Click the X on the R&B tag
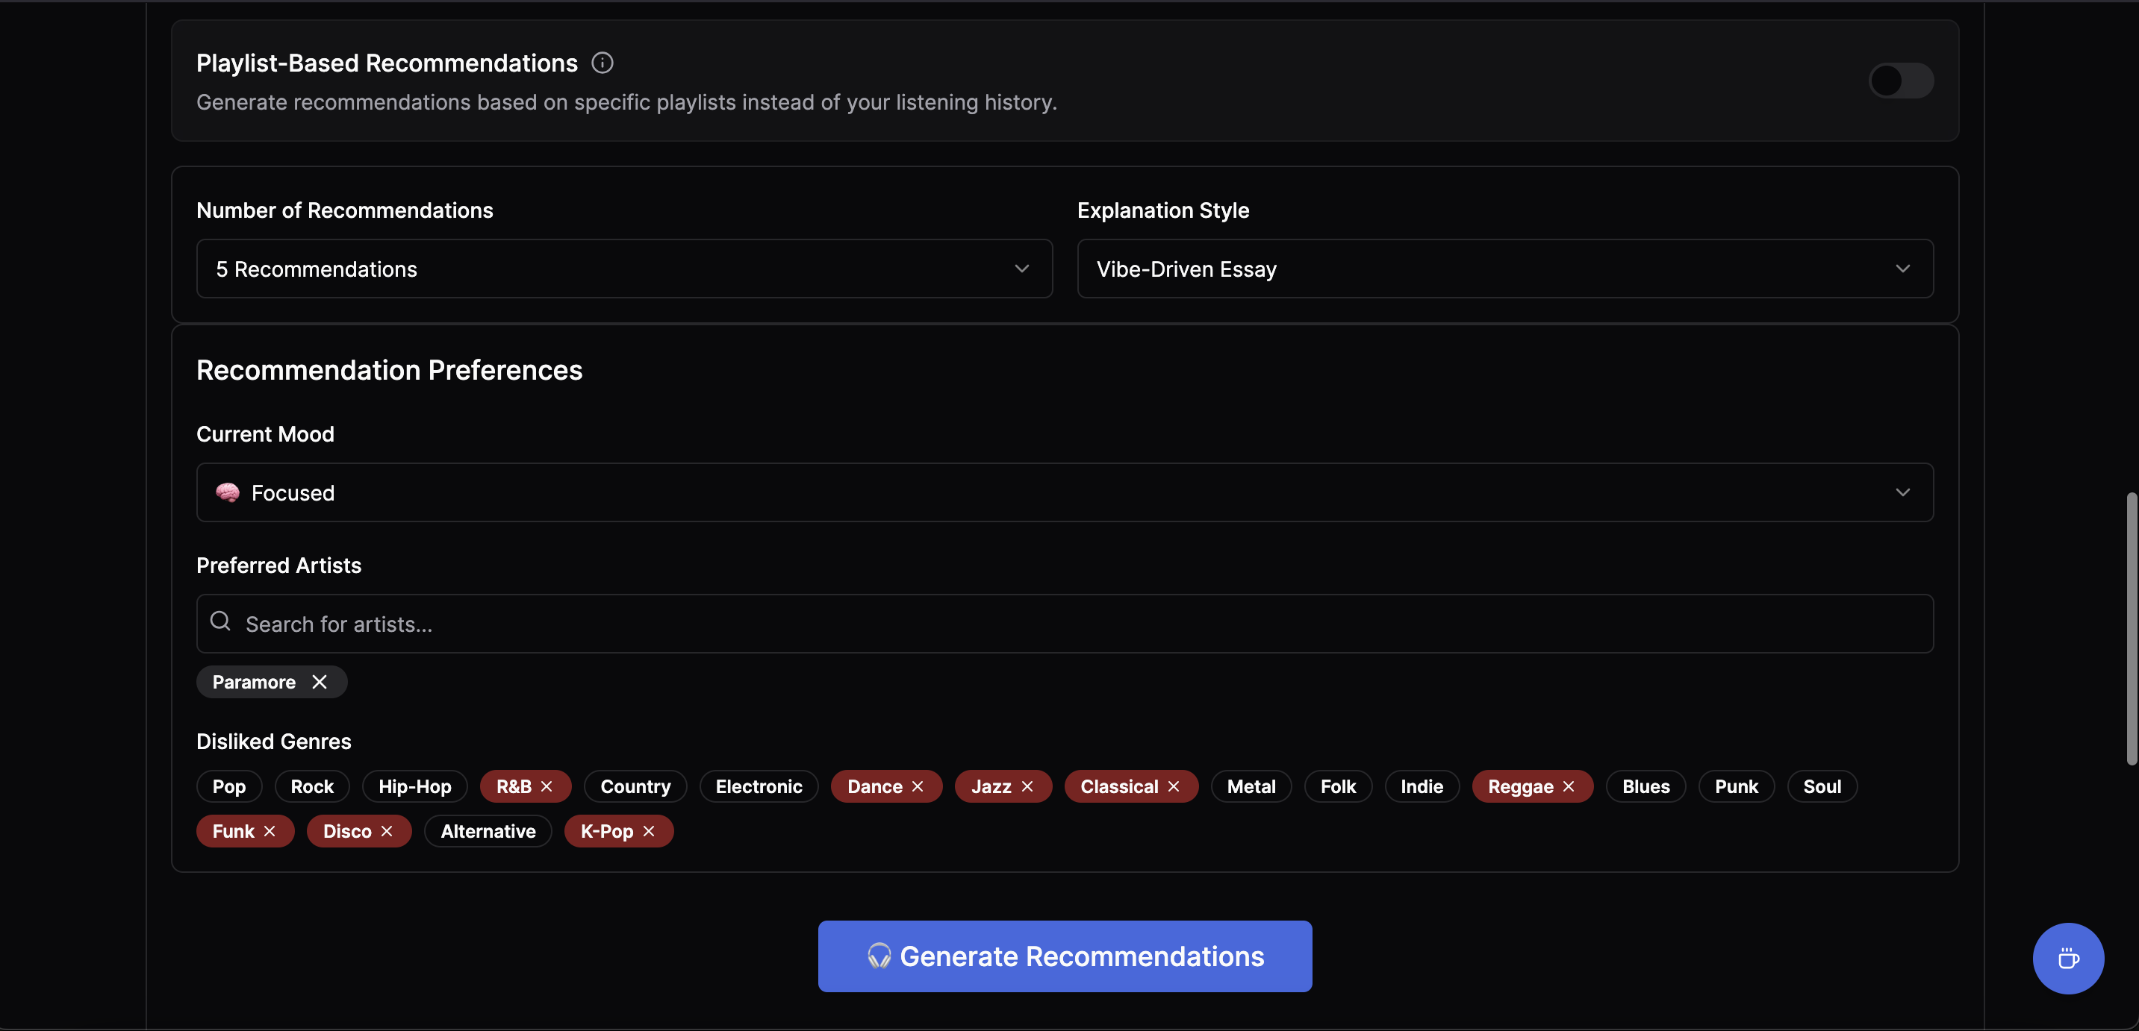Viewport: 2139px width, 1031px height. click(x=547, y=786)
